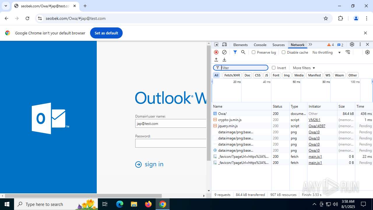The image size is (373, 210).
Task: Focus the network Filter text box
Action: 241,68
